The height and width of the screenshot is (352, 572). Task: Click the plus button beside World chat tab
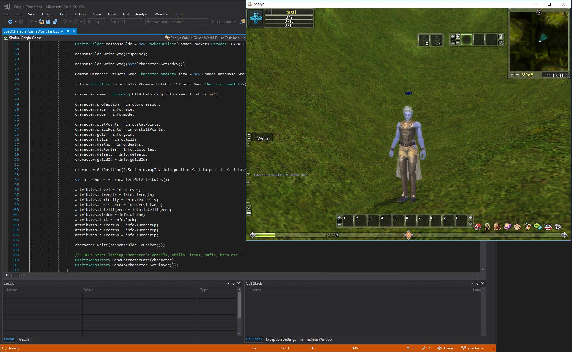tap(249, 135)
